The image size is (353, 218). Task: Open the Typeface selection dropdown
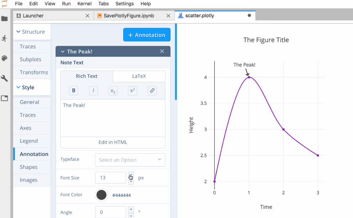[130, 160]
